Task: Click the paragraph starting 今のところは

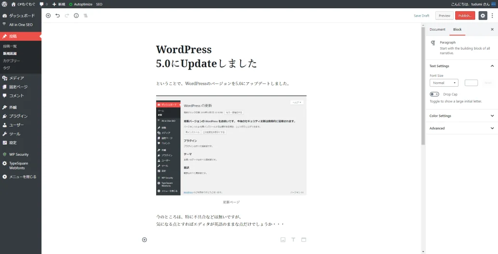Action: click(x=219, y=220)
